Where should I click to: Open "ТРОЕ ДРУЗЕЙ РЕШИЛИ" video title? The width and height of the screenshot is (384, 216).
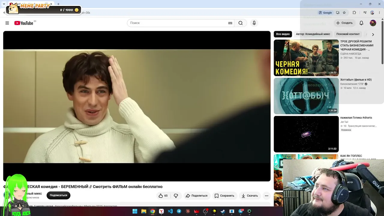pos(357,45)
